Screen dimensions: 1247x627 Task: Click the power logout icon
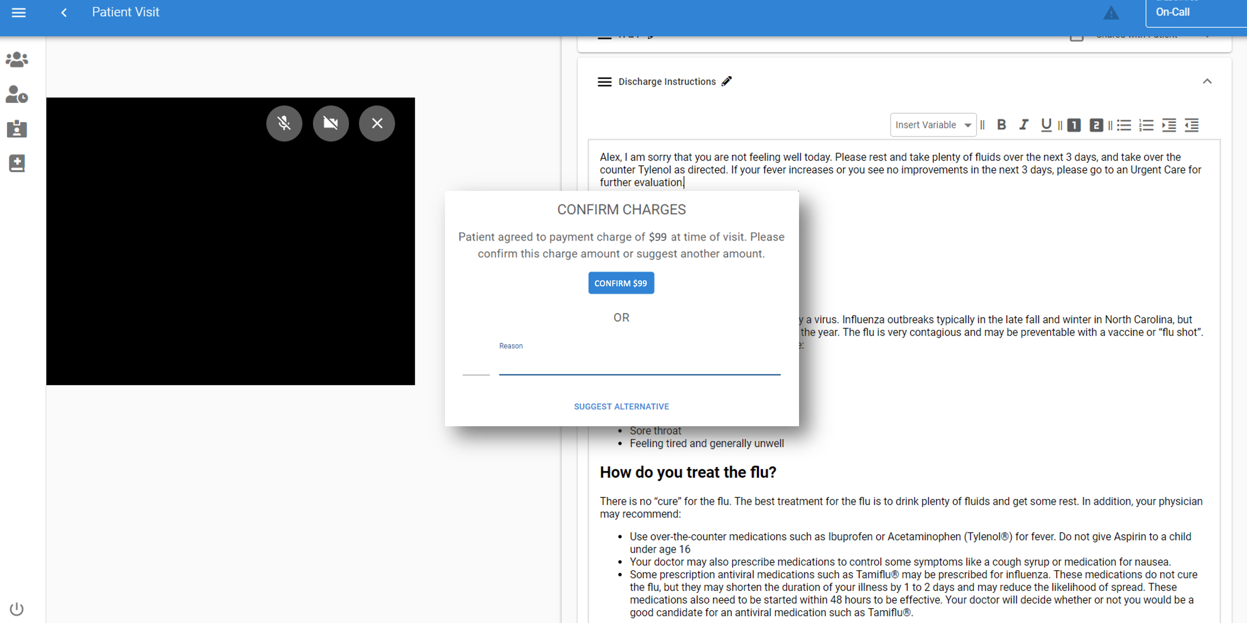pyautogui.click(x=17, y=609)
